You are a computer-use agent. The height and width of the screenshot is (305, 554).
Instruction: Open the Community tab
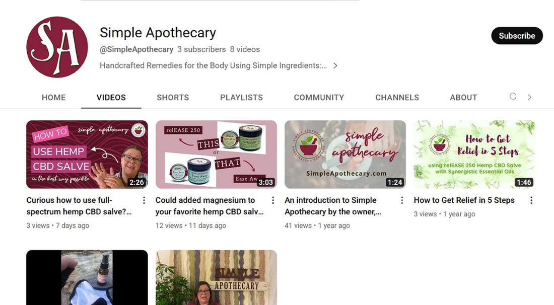(319, 98)
